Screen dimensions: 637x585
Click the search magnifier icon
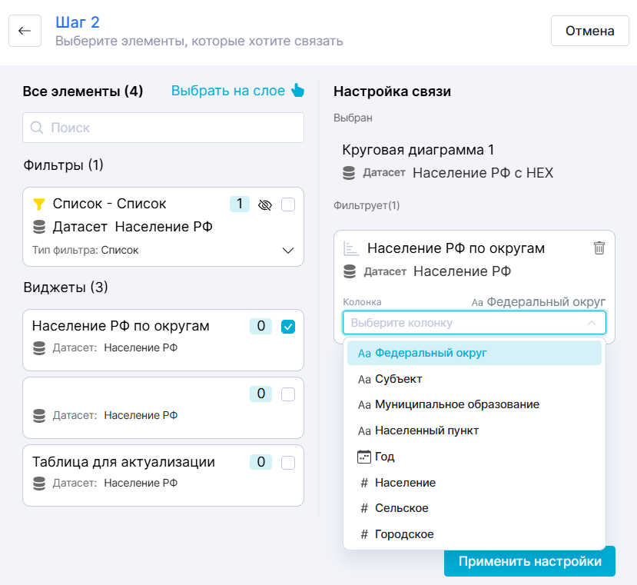point(37,128)
